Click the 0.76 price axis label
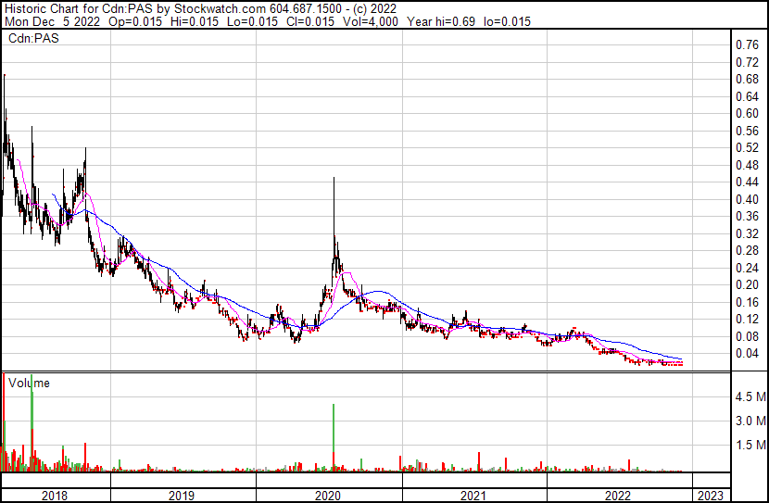The height and width of the screenshot is (503, 769). [x=747, y=44]
